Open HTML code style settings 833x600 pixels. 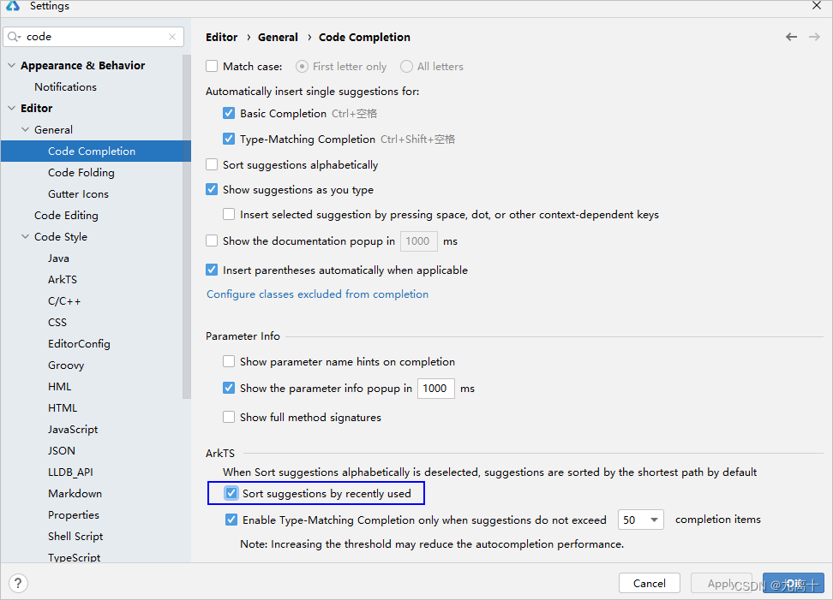coord(63,408)
